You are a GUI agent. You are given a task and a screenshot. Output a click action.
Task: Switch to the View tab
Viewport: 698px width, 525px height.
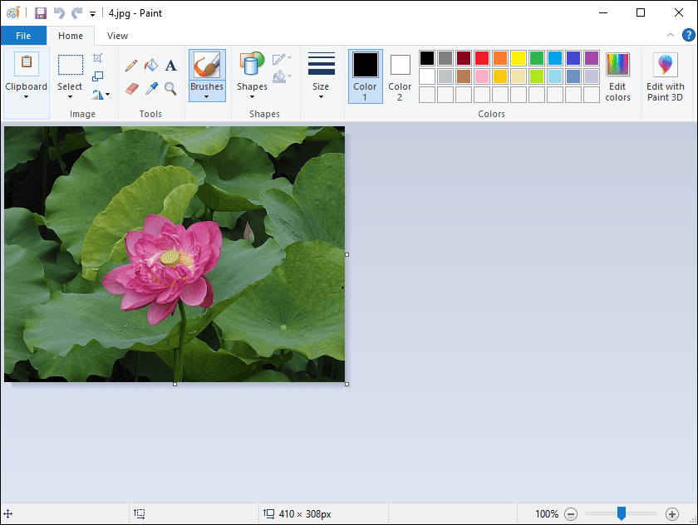click(x=117, y=36)
